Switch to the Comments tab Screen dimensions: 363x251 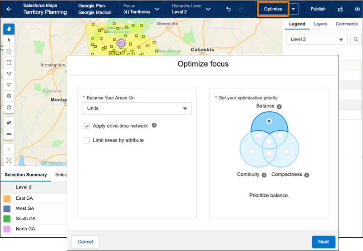coord(347,24)
